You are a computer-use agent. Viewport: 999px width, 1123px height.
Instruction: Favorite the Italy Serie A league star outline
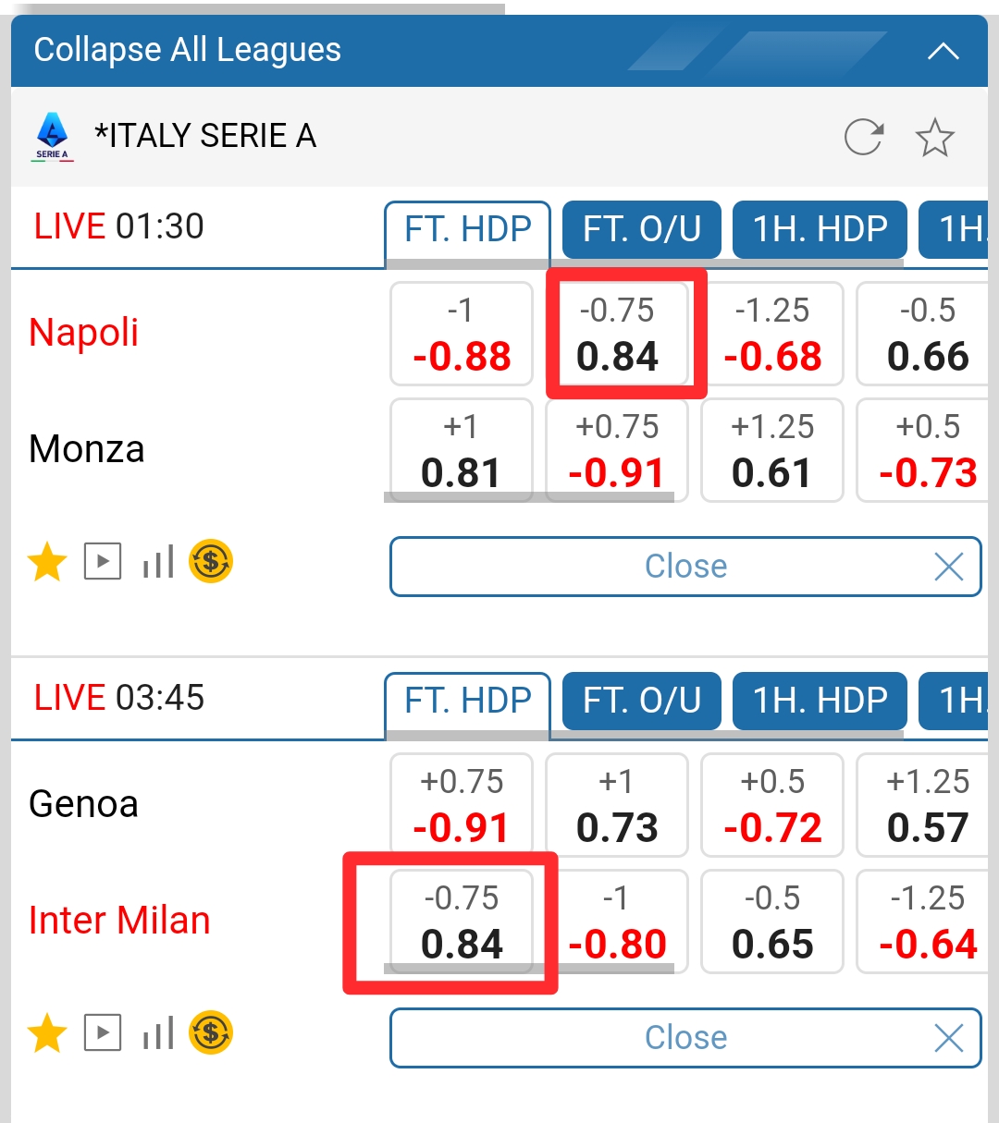[x=934, y=138]
